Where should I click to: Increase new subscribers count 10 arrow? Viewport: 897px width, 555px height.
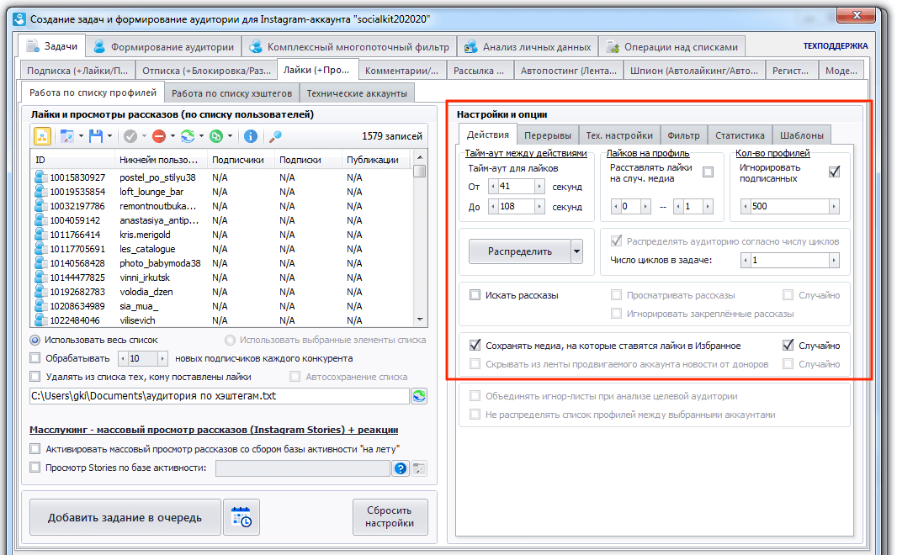(x=162, y=358)
